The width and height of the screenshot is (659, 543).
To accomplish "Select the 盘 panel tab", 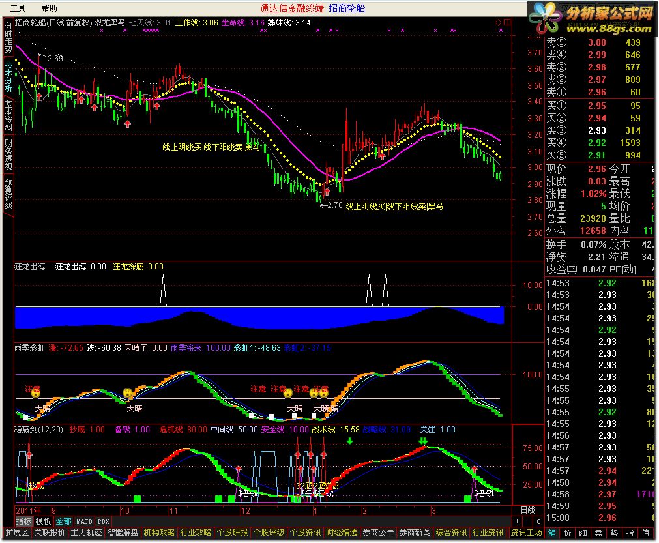I will tap(598, 533).
